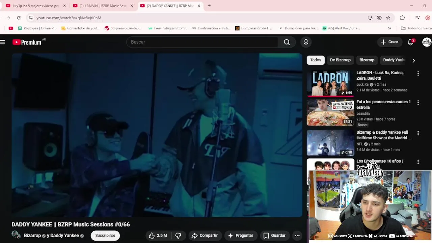Open Sorpresivo cambio bookmark
Screen dimensions: 432x243
click(123, 28)
